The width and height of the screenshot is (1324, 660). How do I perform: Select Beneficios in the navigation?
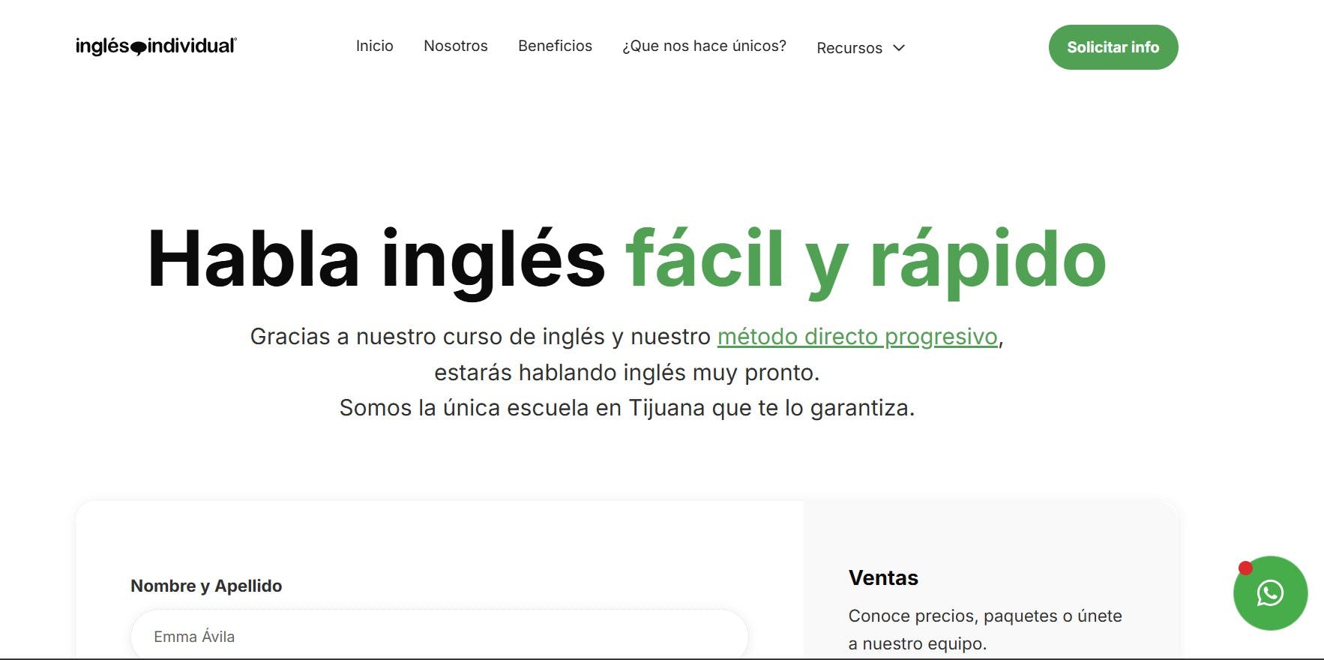click(555, 46)
